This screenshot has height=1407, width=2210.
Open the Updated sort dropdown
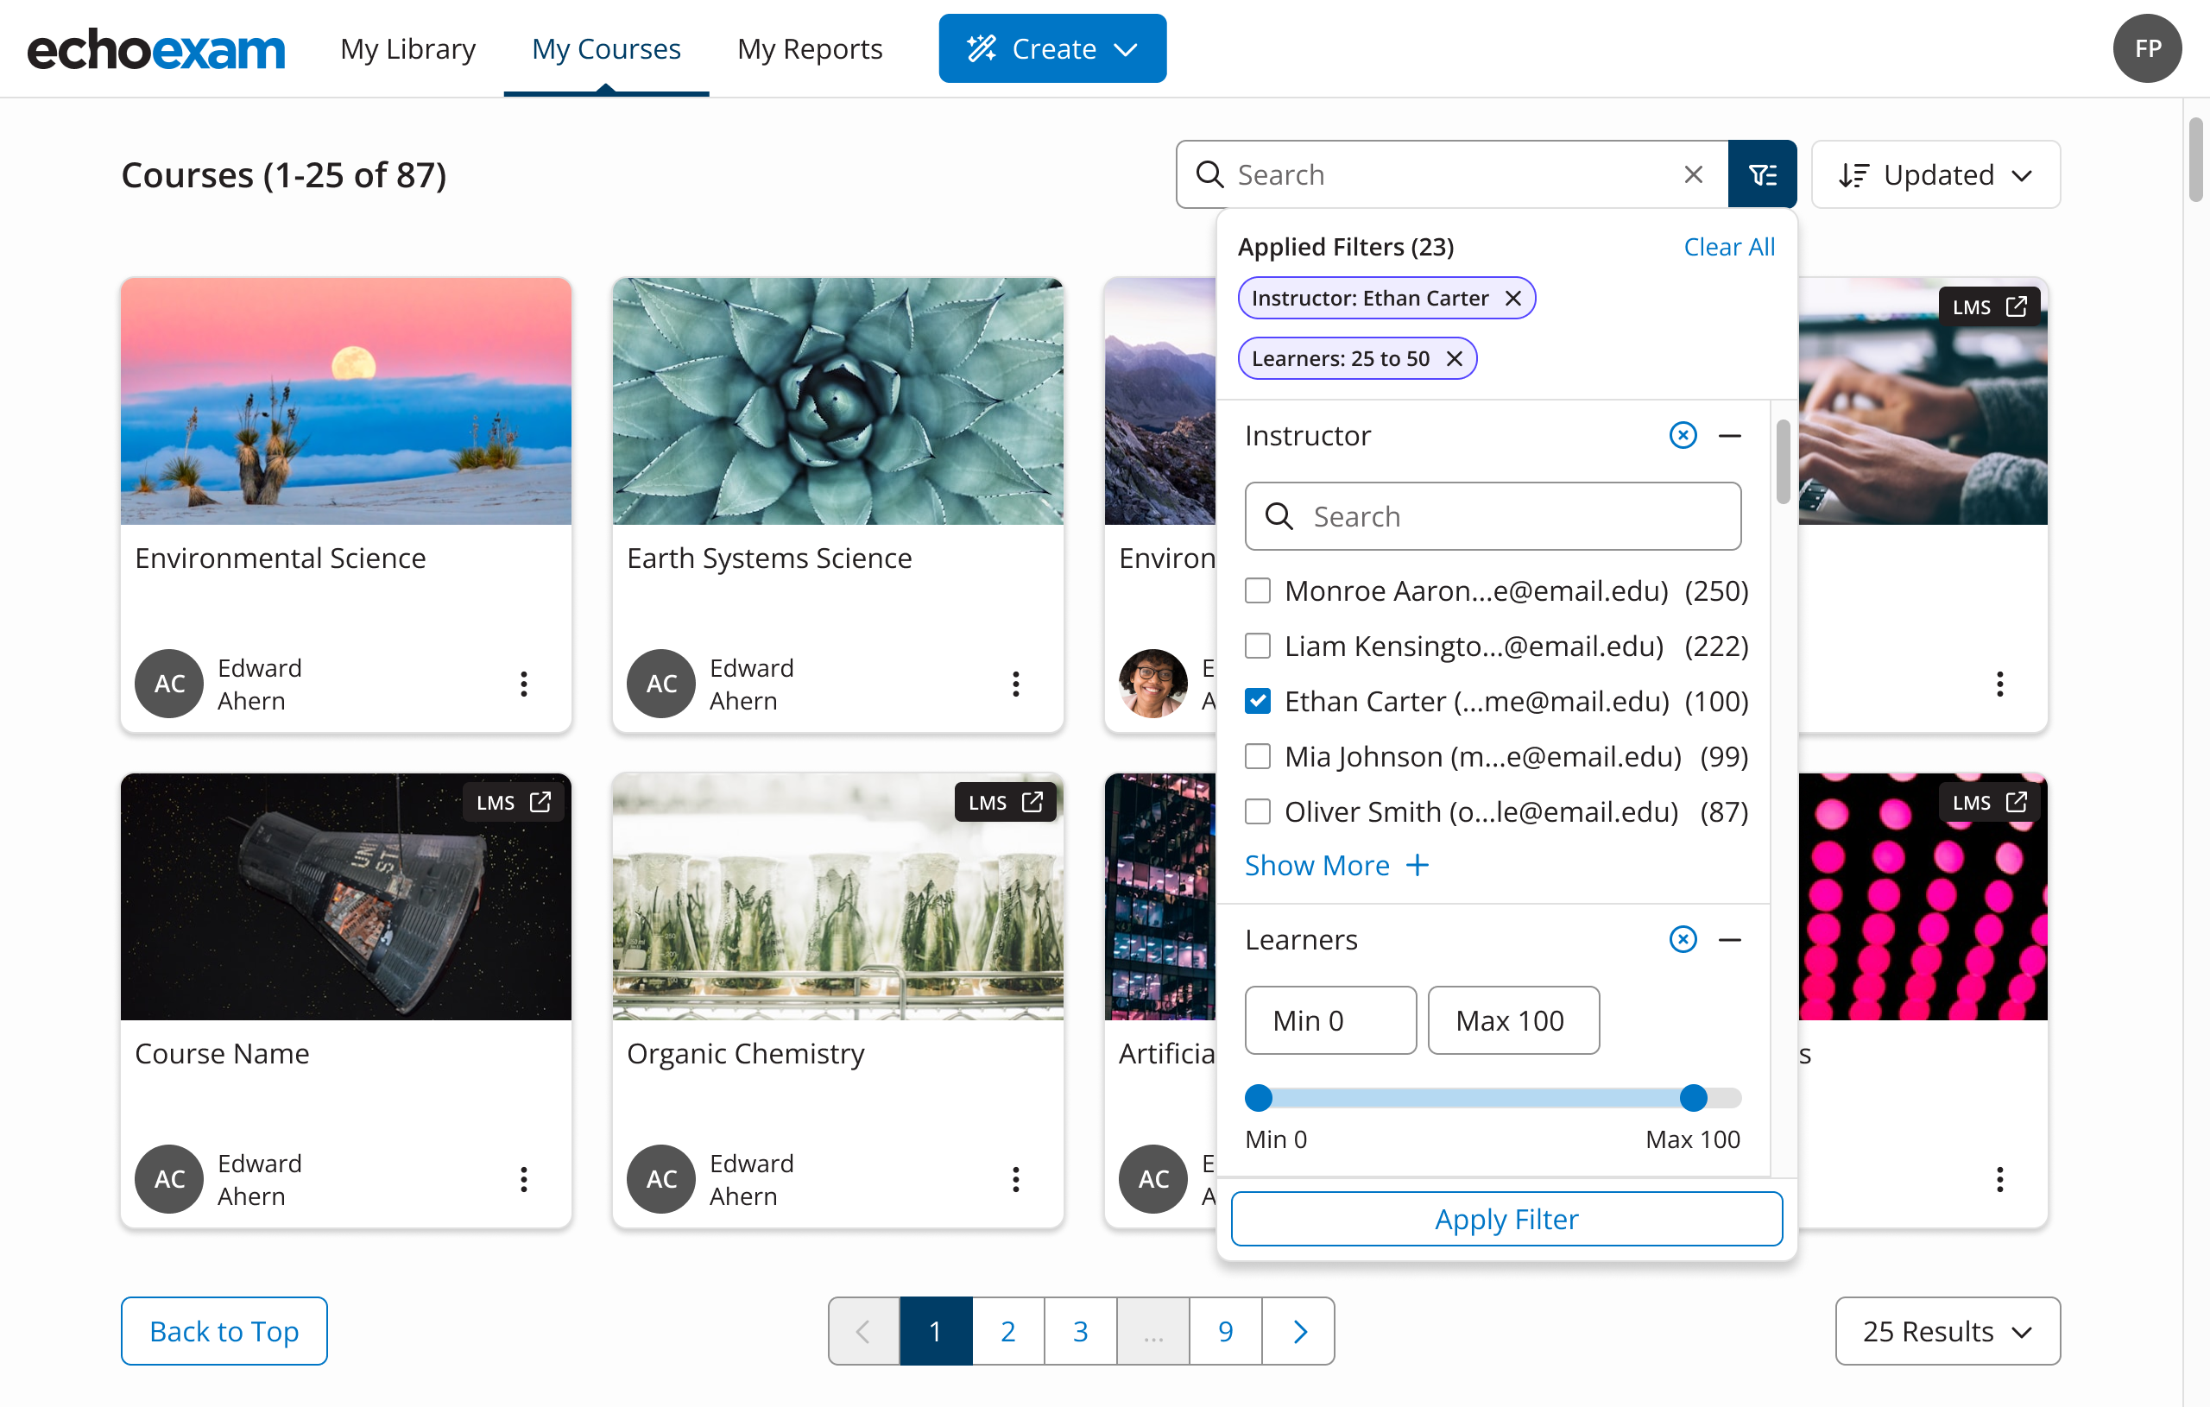[1935, 174]
